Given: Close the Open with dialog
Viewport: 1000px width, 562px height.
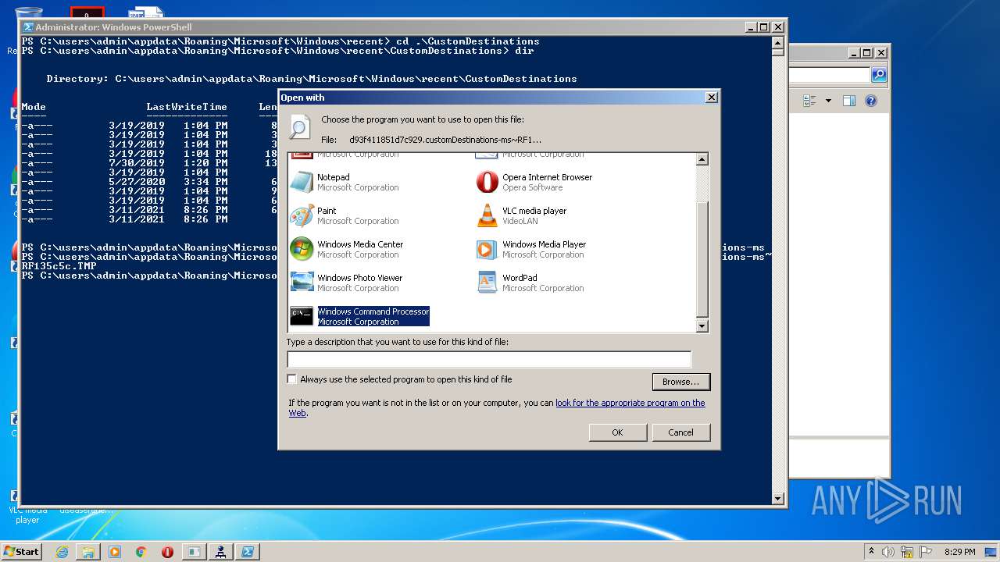Looking at the screenshot, I should tap(711, 98).
